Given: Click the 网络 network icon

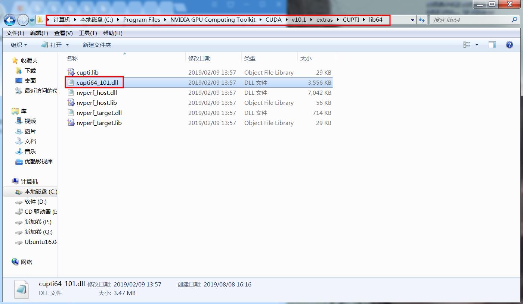Looking at the screenshot, I should (15, 262).
